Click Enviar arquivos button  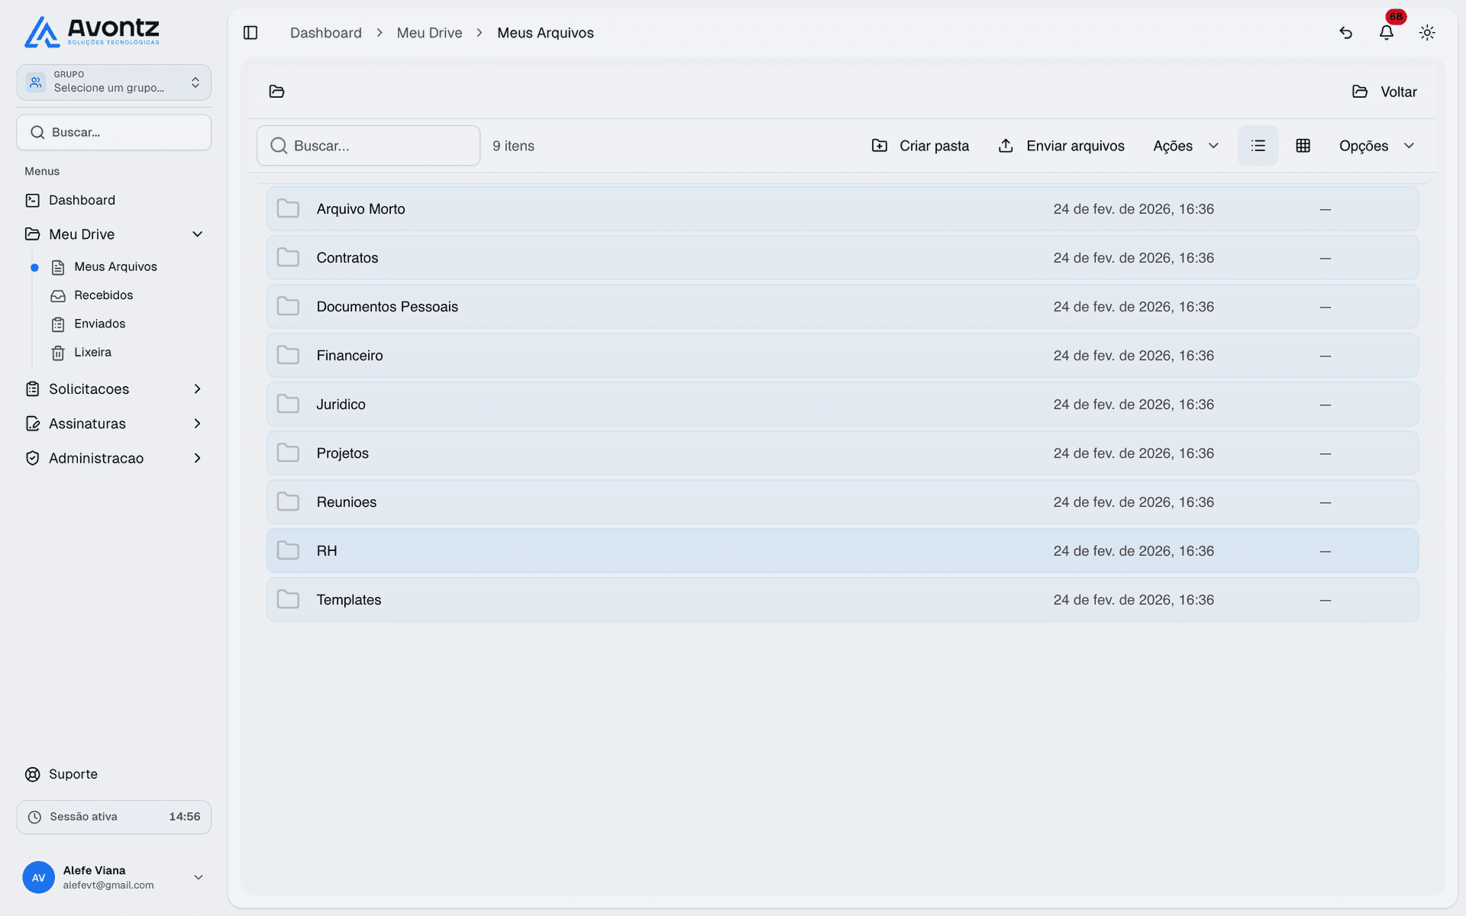tap(1061, 146)
